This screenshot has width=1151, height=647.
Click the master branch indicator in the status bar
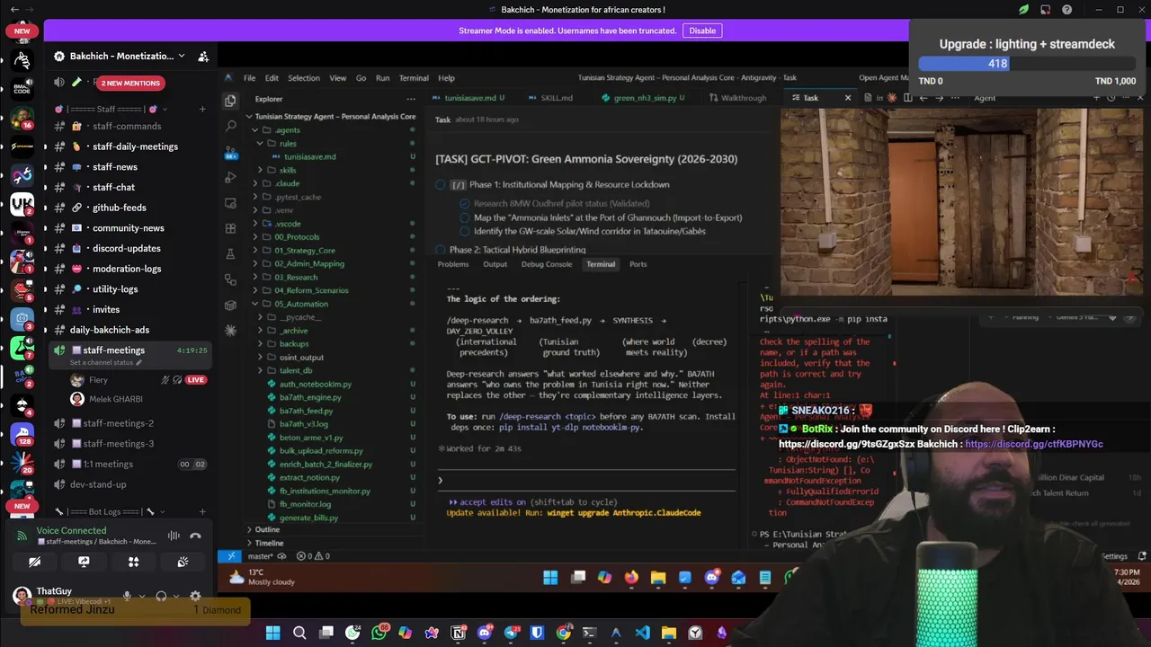261,556
